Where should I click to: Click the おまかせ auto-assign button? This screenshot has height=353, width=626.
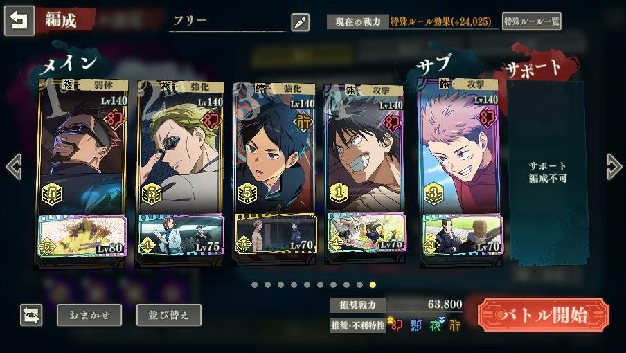coord(89,315)
